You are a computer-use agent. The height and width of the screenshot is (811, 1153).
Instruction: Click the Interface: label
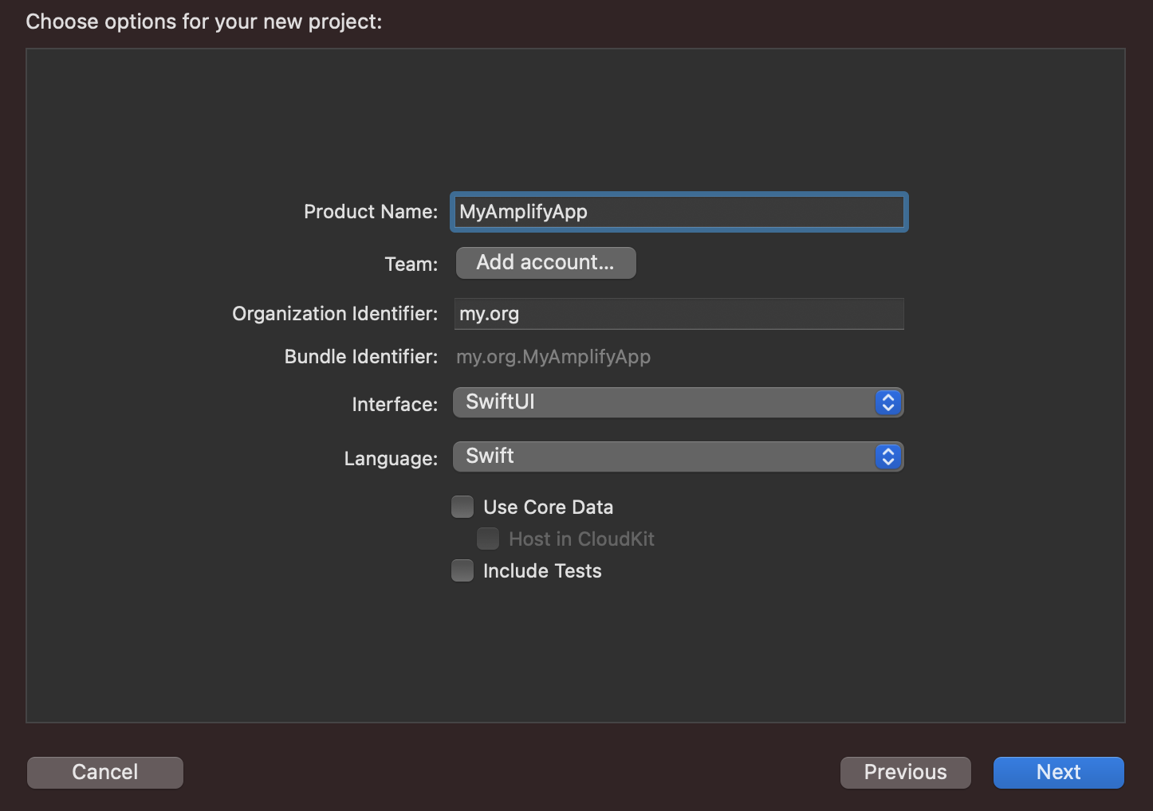tap(395, 405)
